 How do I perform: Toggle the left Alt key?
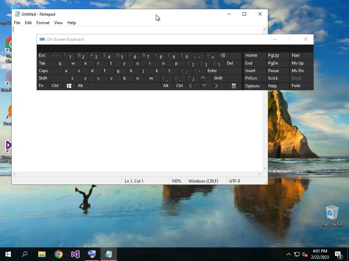[x=82, y=86]
